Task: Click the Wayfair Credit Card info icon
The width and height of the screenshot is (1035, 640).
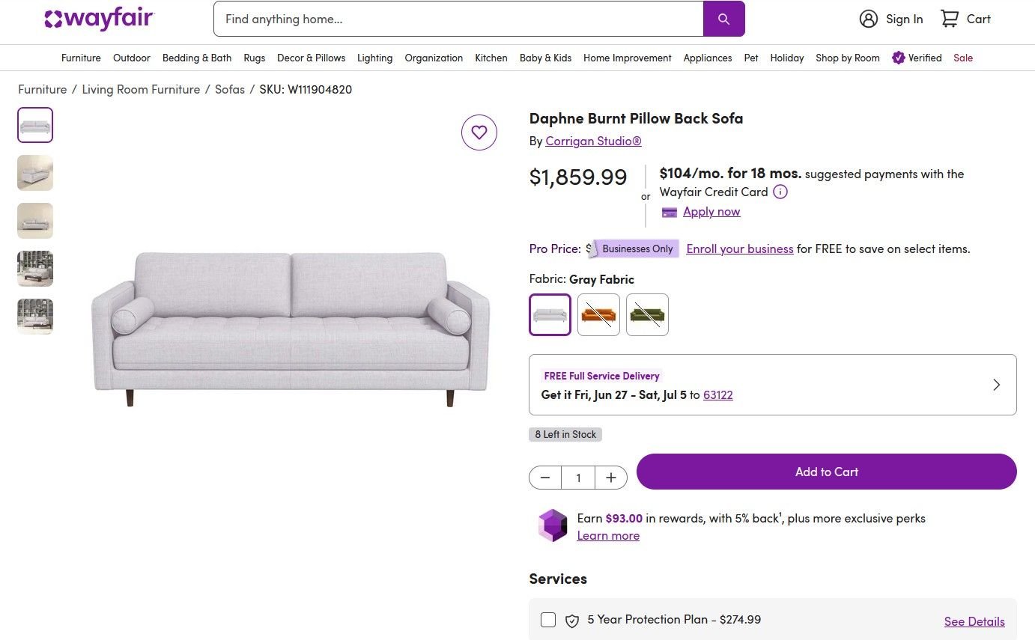Action: coord(780,192)
